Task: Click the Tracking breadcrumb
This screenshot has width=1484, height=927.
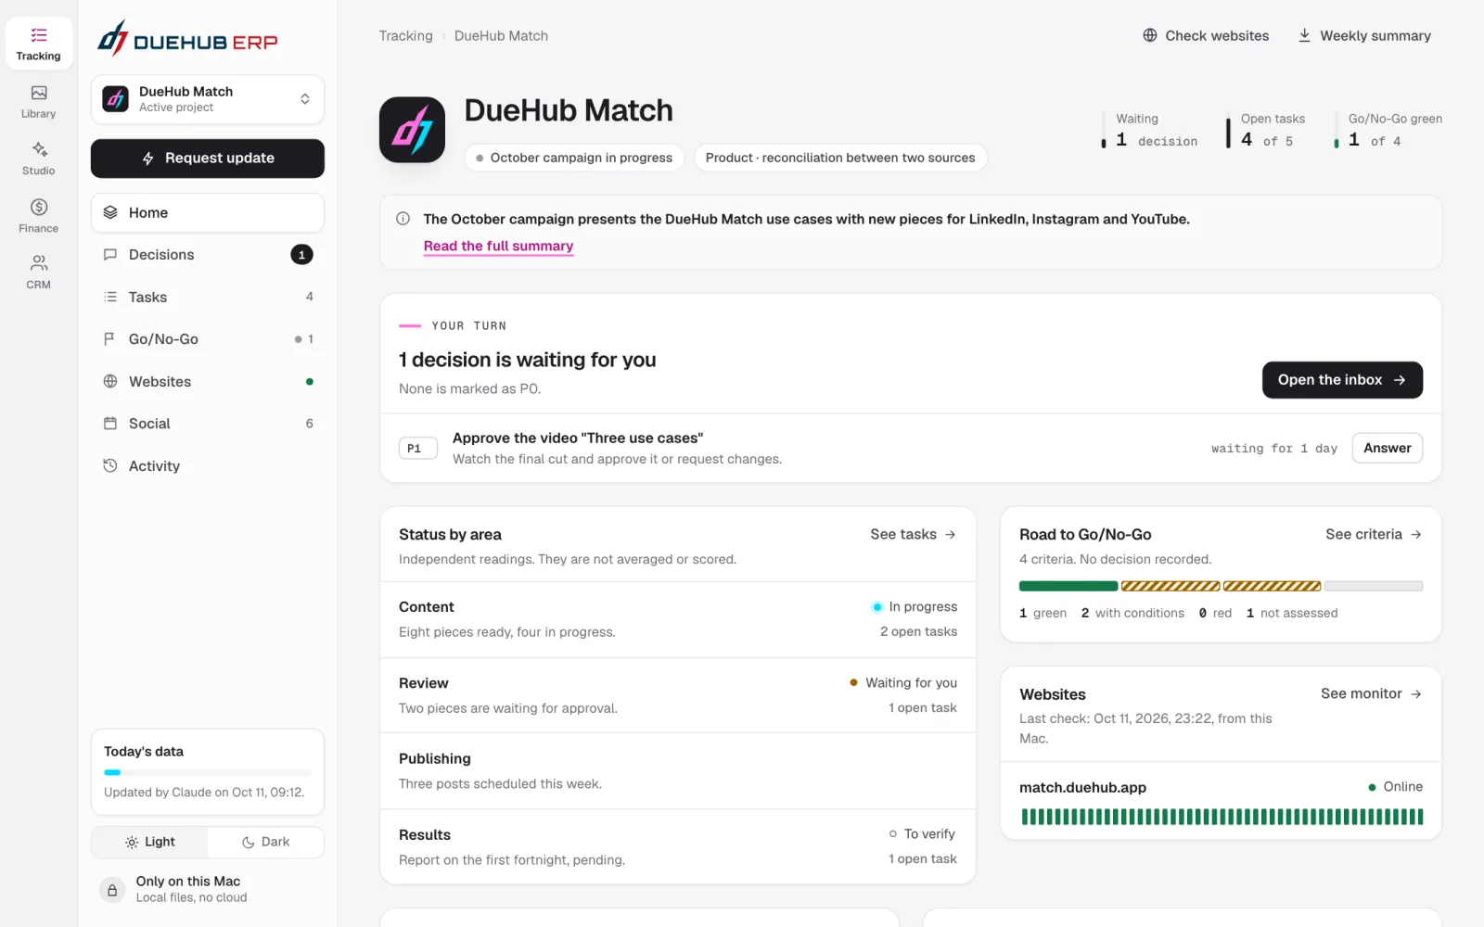Action: pos(405,36)
